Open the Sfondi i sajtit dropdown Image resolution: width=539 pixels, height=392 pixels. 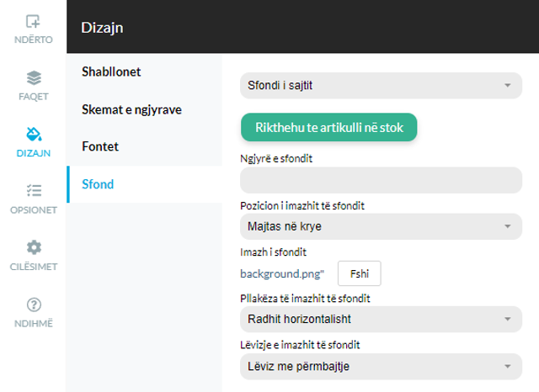tap(381, 86)
